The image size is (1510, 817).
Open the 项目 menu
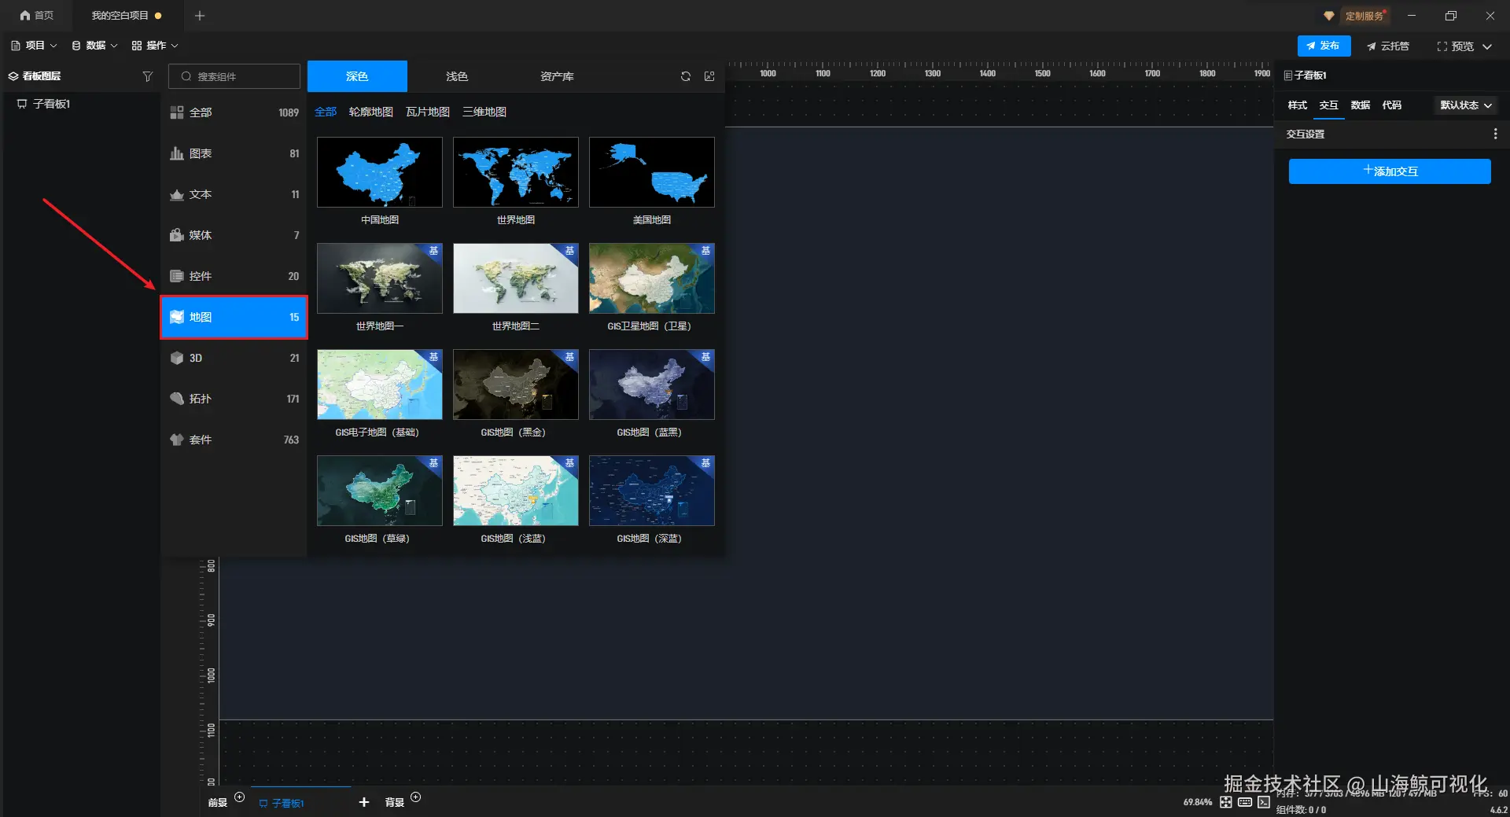click(x=34, y=46)
